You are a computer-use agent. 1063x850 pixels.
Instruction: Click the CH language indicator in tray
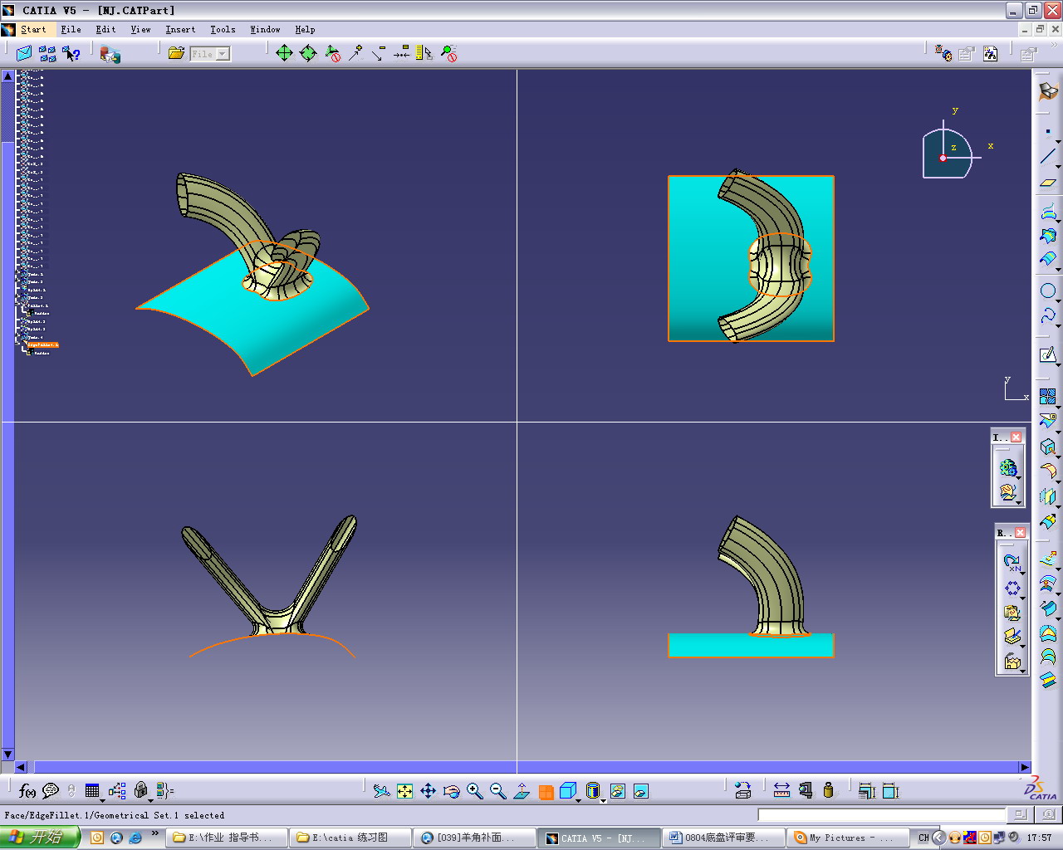click(923, 838)
